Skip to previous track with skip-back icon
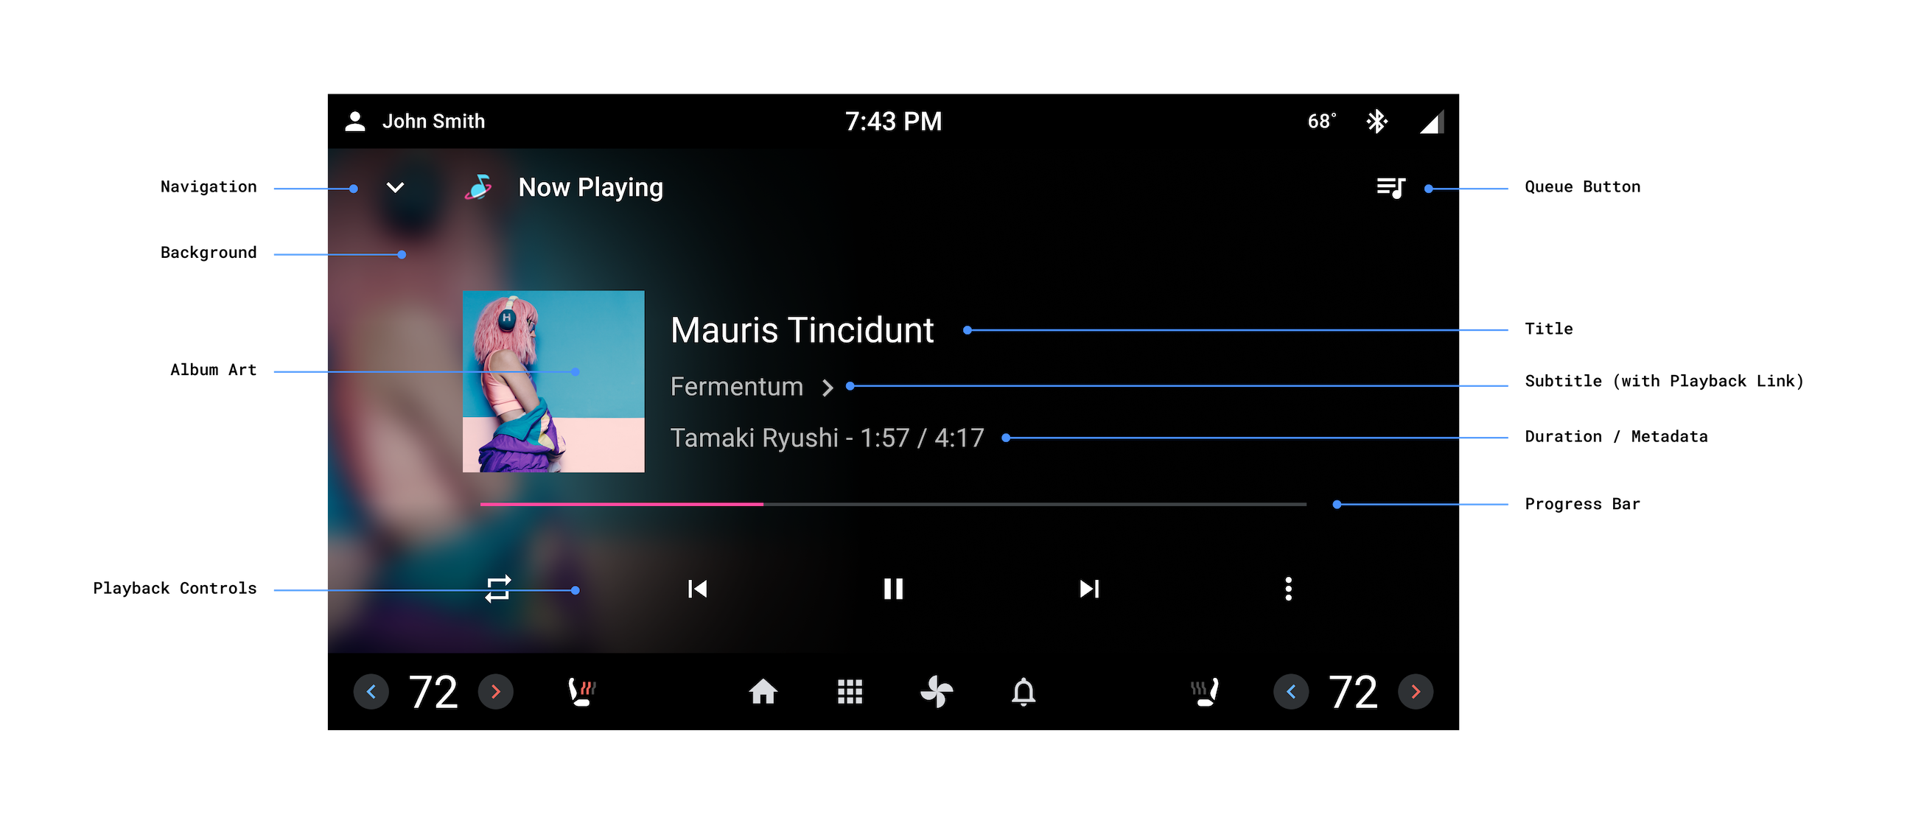 (x=696, y=589)
